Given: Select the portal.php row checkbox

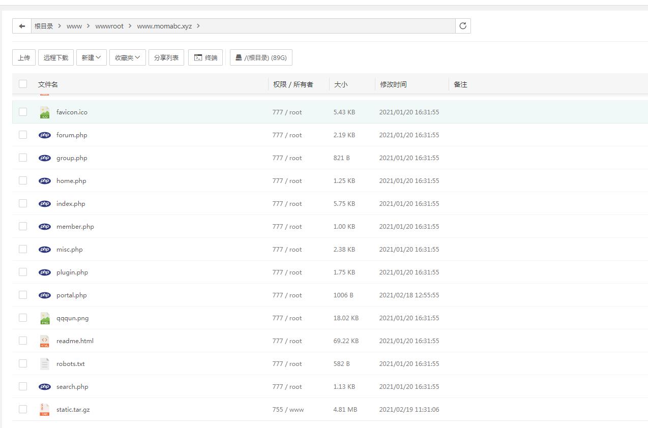Looking at the screenshot, I should 23,295.
